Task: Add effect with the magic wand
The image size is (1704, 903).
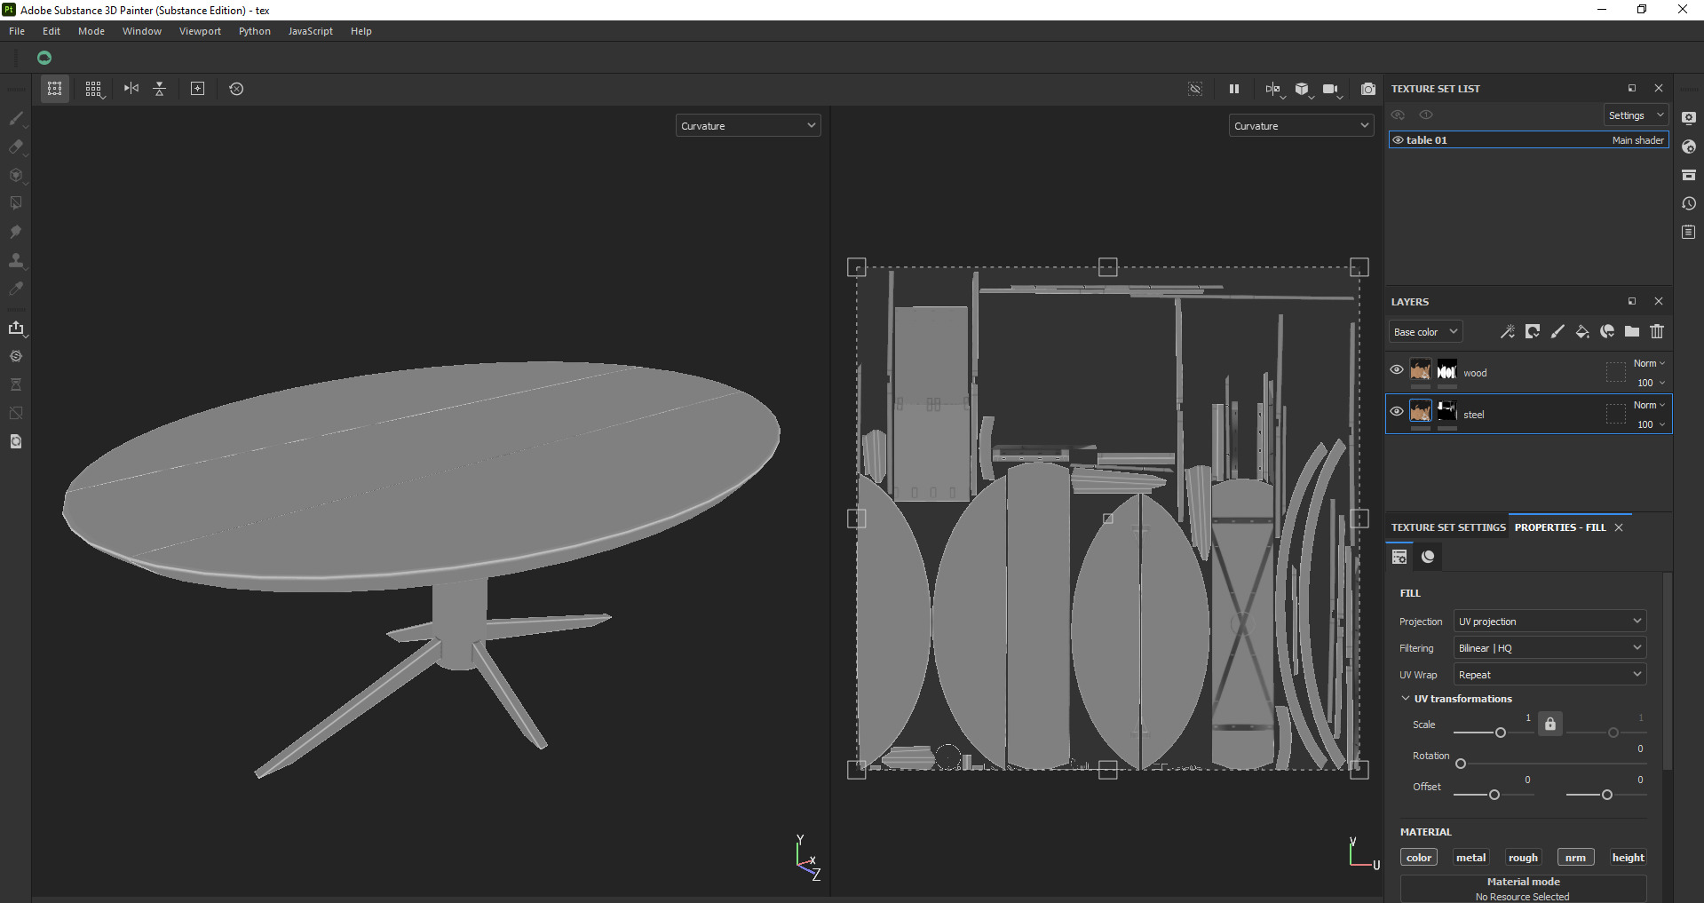Action: click(1508, 331)
